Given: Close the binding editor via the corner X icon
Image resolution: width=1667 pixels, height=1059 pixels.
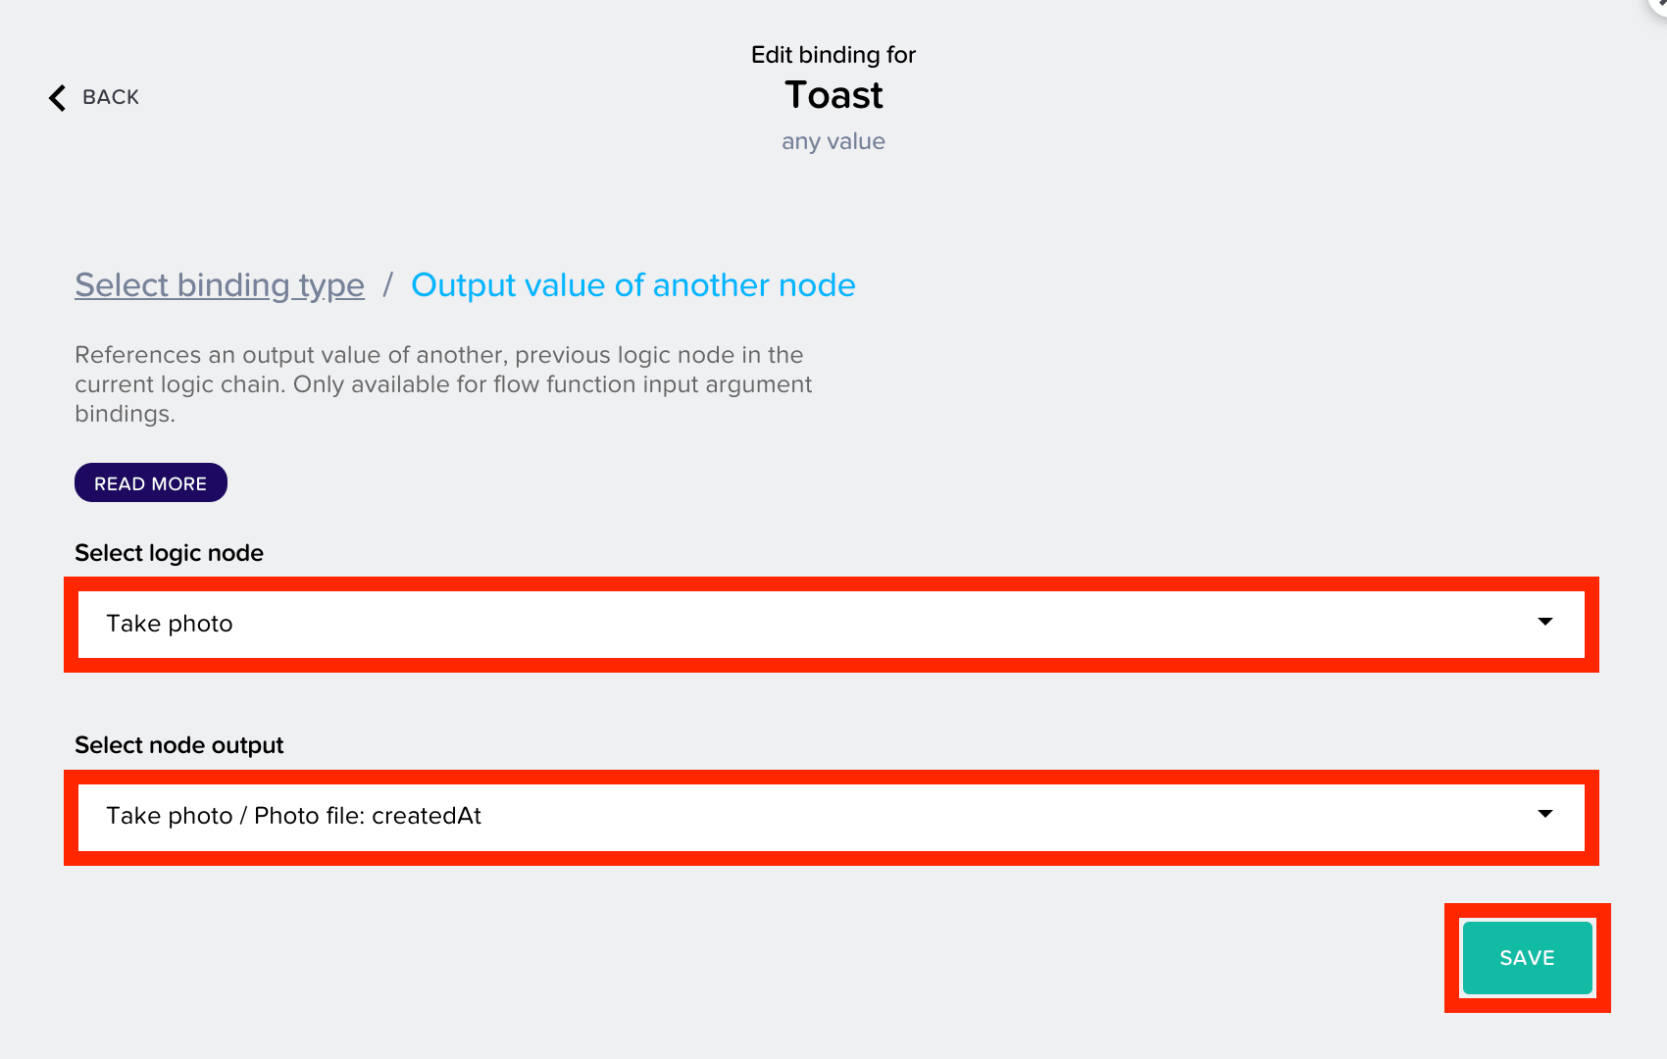Looking at the screenshot, I should click(x=1659, y=4).
